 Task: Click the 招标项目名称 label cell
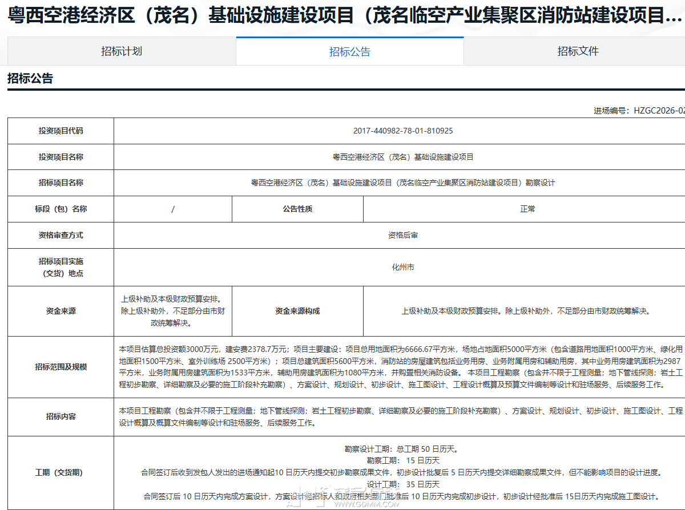point(61,183)
